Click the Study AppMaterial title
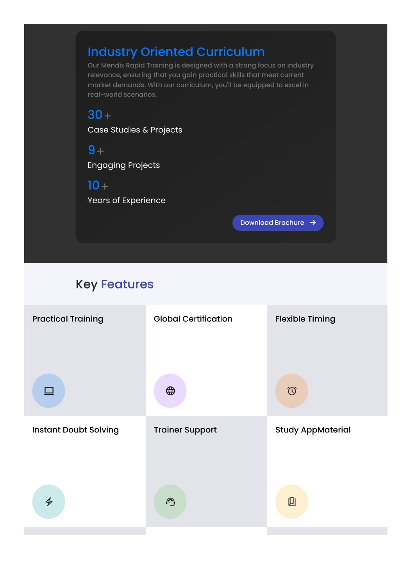Screen dimensions: 400x566 [313, 430]
